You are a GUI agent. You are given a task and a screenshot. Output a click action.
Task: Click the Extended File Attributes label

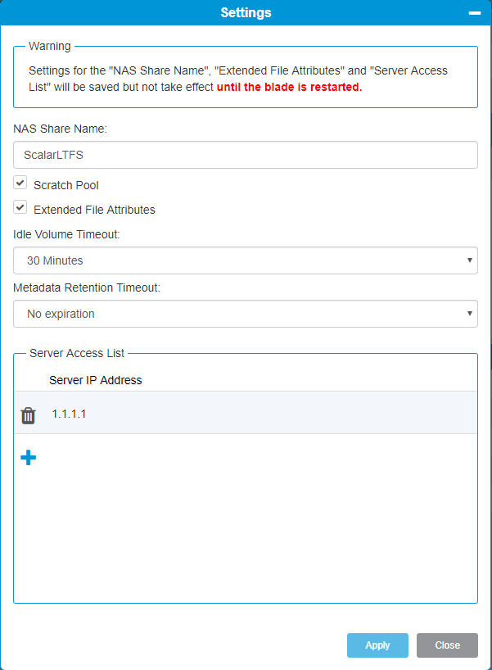94,210
